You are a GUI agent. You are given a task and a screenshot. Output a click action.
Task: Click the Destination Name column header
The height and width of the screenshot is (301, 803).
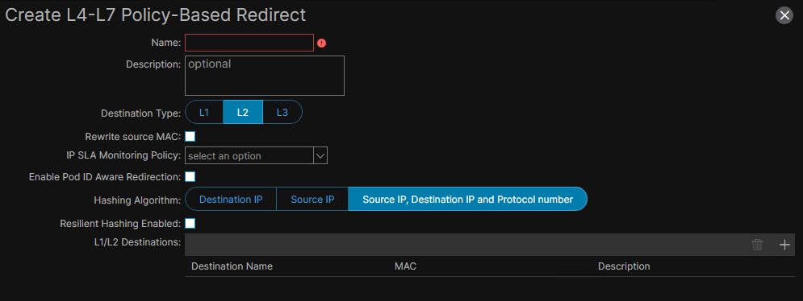click(232, 266)
